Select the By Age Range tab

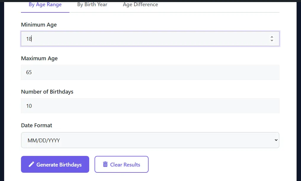[45, 4]
